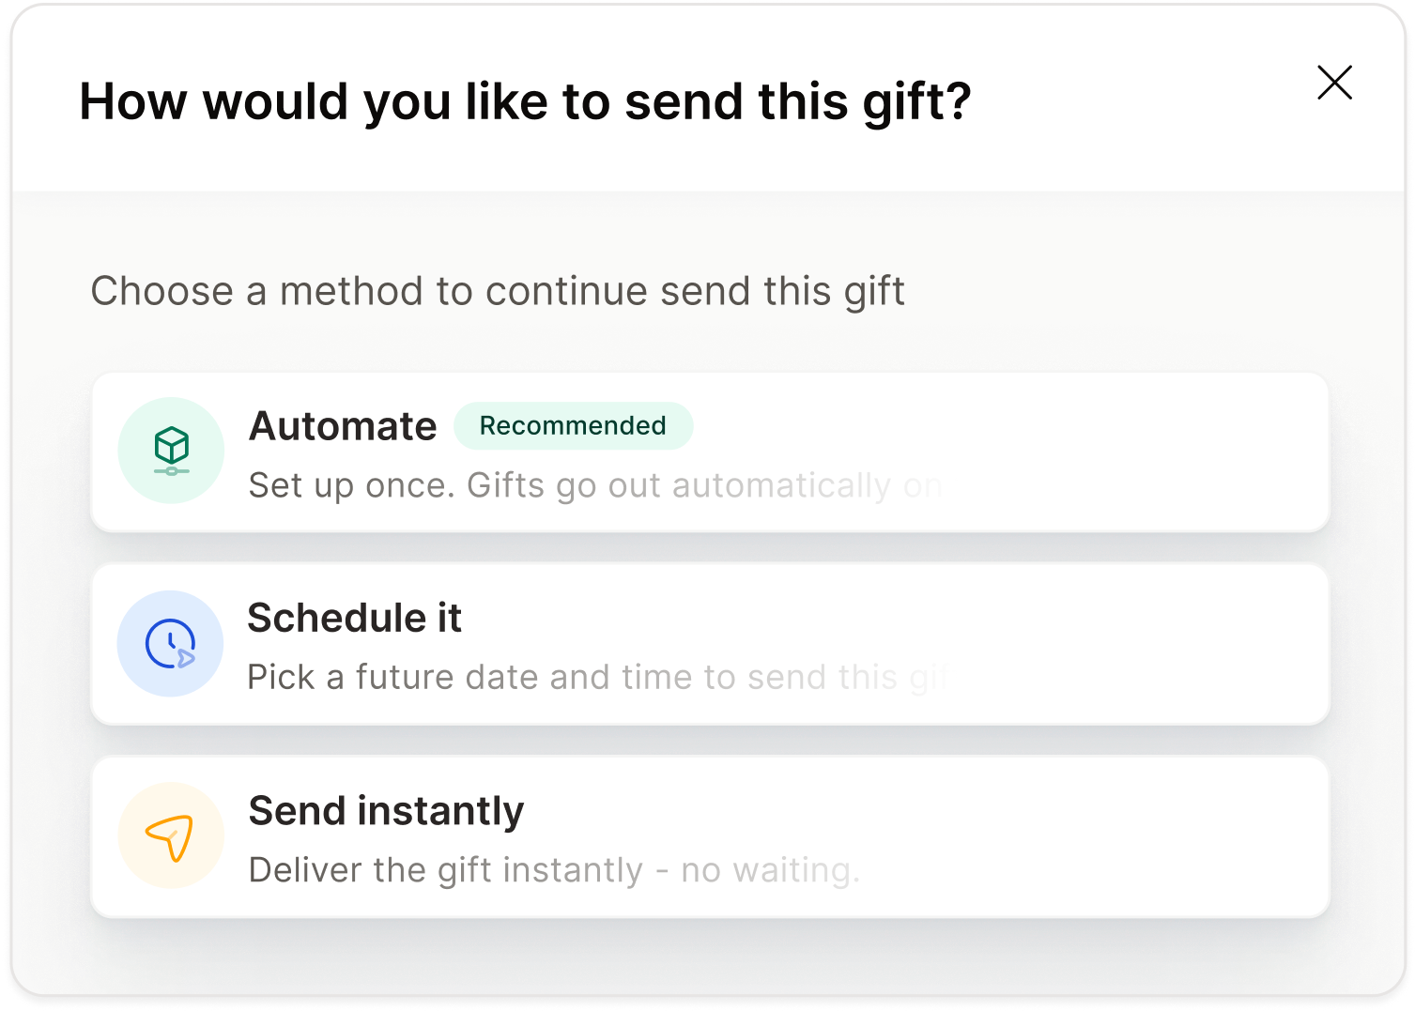Image resolution: width=1415 pixels, height=1011 pixels.
Task: Select the Automate heading
Action: point(343,426)
